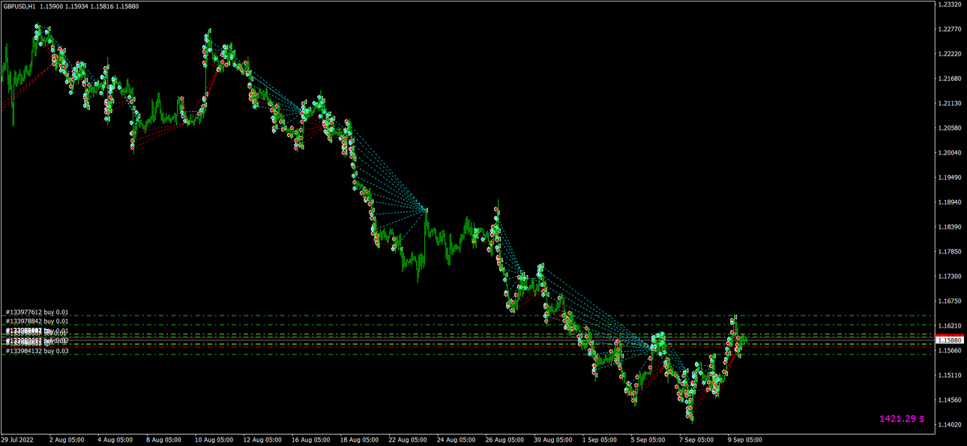Viewport: 967px width, 446px height.
Task: Click the 22 Aug 05:00 time label
Action: coord(407,440)
